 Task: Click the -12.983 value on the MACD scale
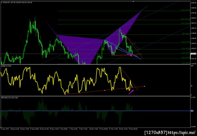(193, 126)
